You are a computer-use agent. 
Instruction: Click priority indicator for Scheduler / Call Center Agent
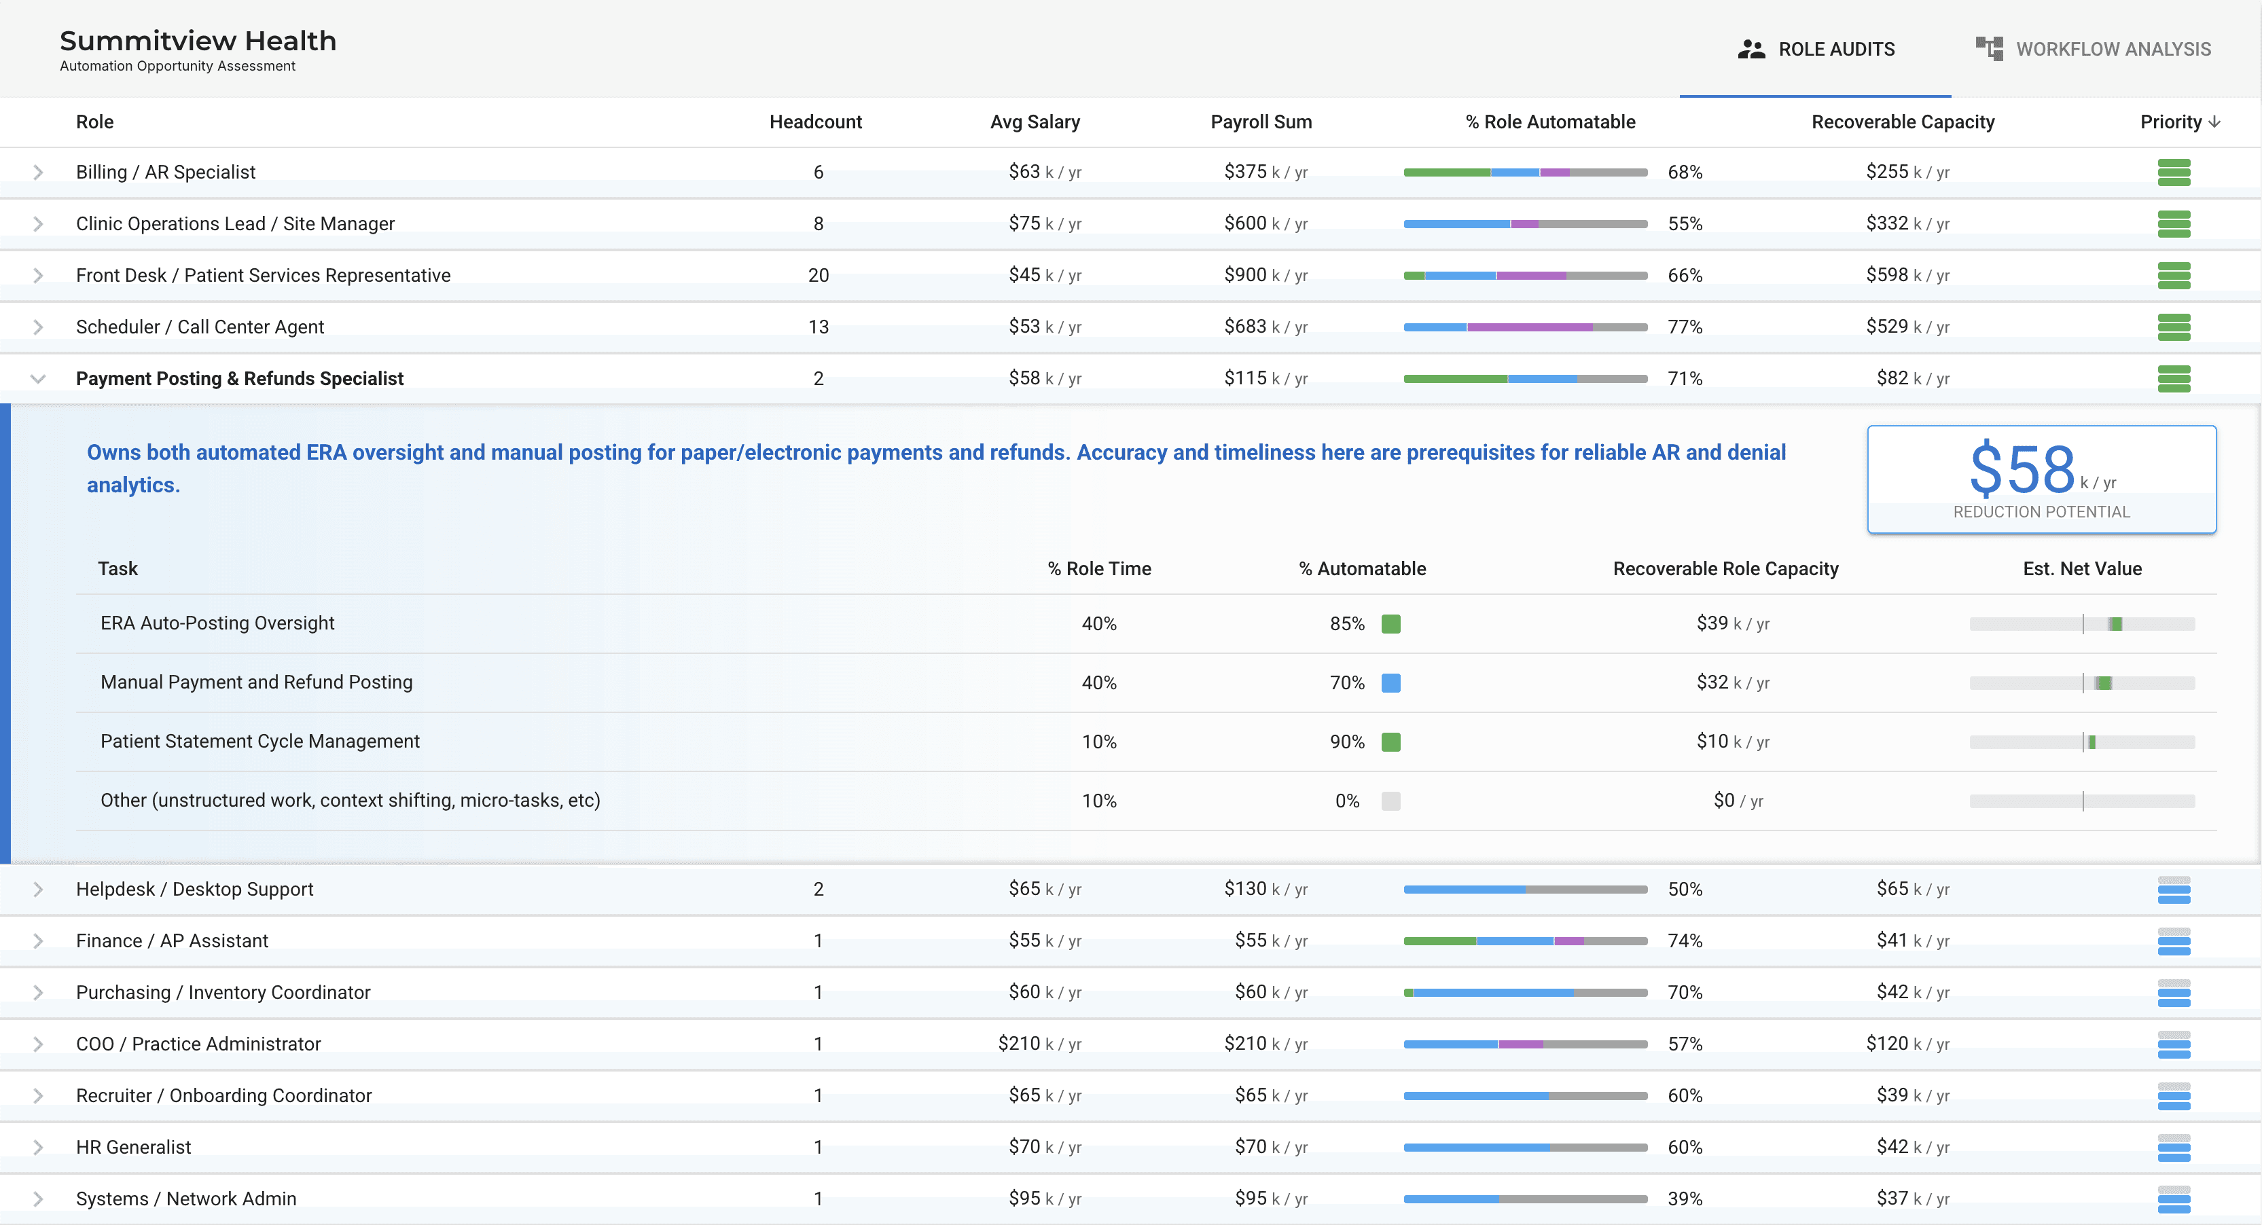coord(2175,327)
